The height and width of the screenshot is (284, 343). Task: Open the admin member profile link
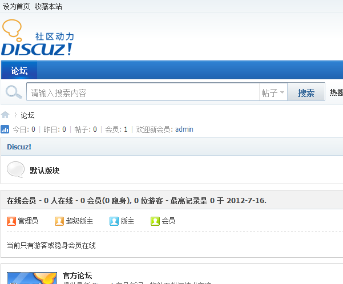coord(184,129)
